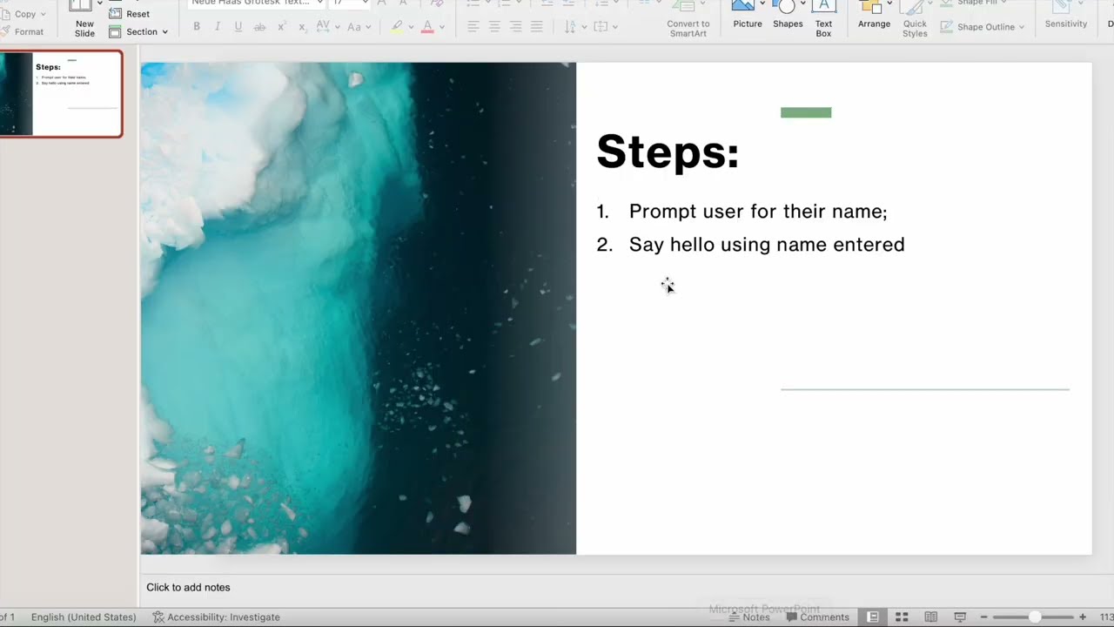This screenshot has width=1114, height=627.
Task: Switch to Normal view
Action: tap(872, 617)
